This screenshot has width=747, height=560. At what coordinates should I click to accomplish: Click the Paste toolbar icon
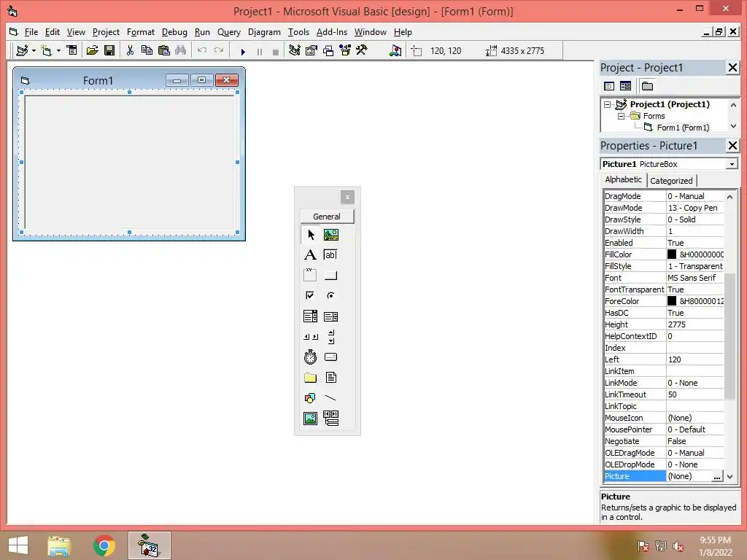click(x=164, y=50)
